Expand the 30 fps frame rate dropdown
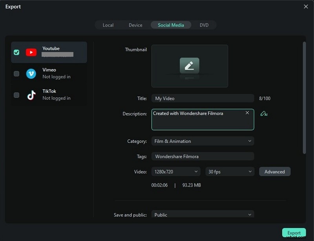 click(x=230, y=171)
